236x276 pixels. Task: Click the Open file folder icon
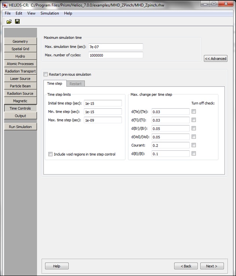pyautogui.click(x=9, y=21)
